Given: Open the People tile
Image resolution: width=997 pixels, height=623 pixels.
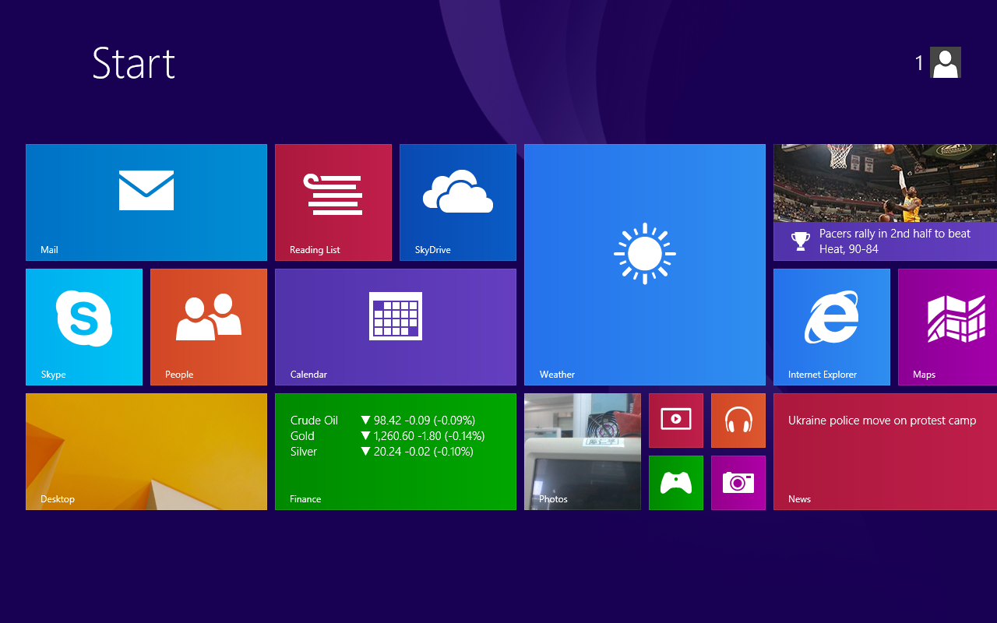Looking at the screenshot, I should [209, 327].
